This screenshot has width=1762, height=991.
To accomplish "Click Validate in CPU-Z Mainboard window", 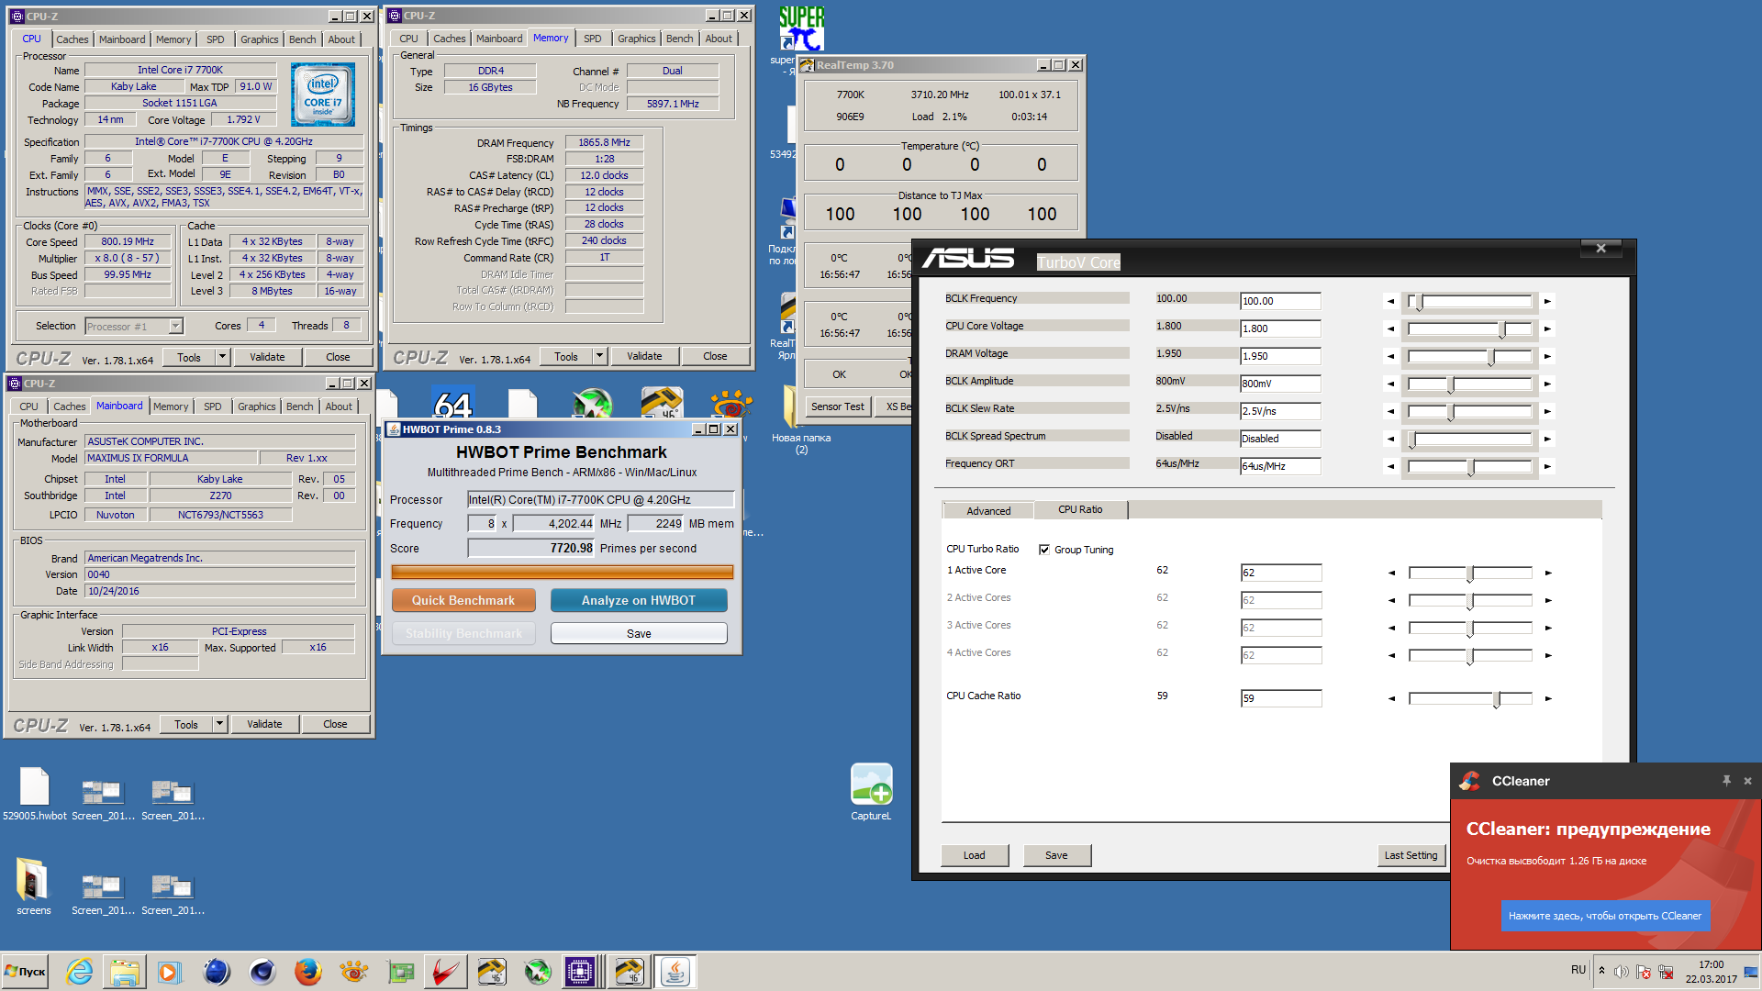I will (x=264, y=724).
